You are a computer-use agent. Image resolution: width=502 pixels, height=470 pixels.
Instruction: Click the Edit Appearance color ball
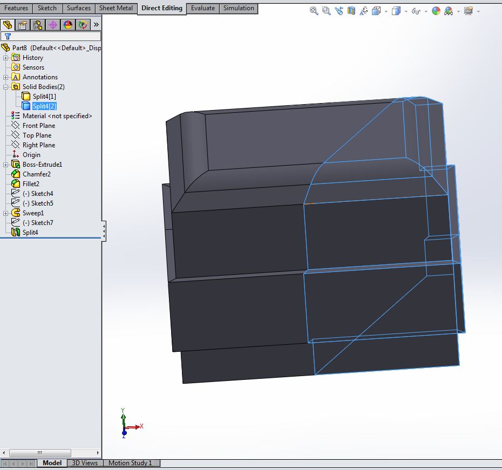tap(436, 11)
